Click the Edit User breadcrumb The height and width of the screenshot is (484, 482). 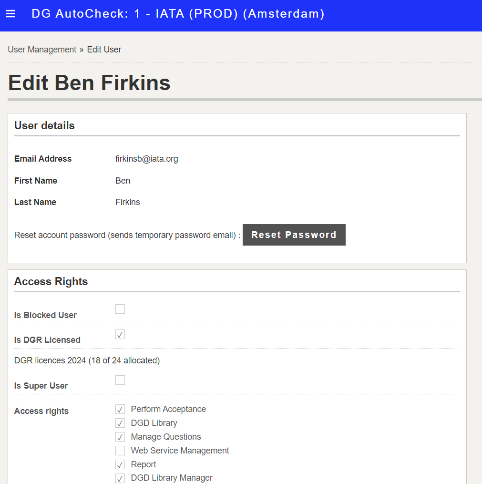click(104, 50)
